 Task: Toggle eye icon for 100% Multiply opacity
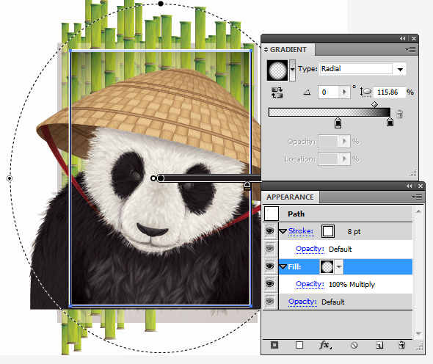pyautogui.click(x=270, y=284)
